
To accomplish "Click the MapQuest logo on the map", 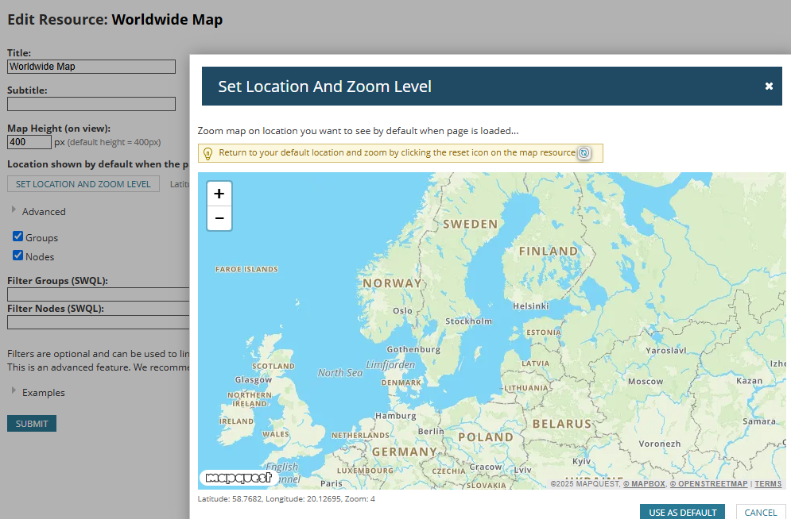I will pos(238,477).
